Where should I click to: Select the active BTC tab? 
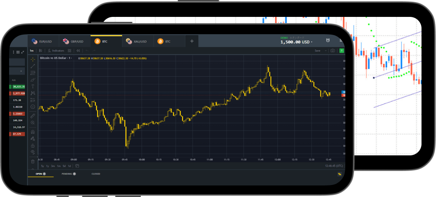pyautogui.click(x=106, y=41)
